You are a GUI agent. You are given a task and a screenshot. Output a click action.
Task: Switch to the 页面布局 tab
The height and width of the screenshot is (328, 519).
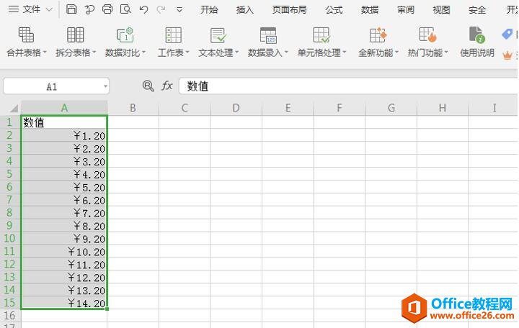point(289,9)
